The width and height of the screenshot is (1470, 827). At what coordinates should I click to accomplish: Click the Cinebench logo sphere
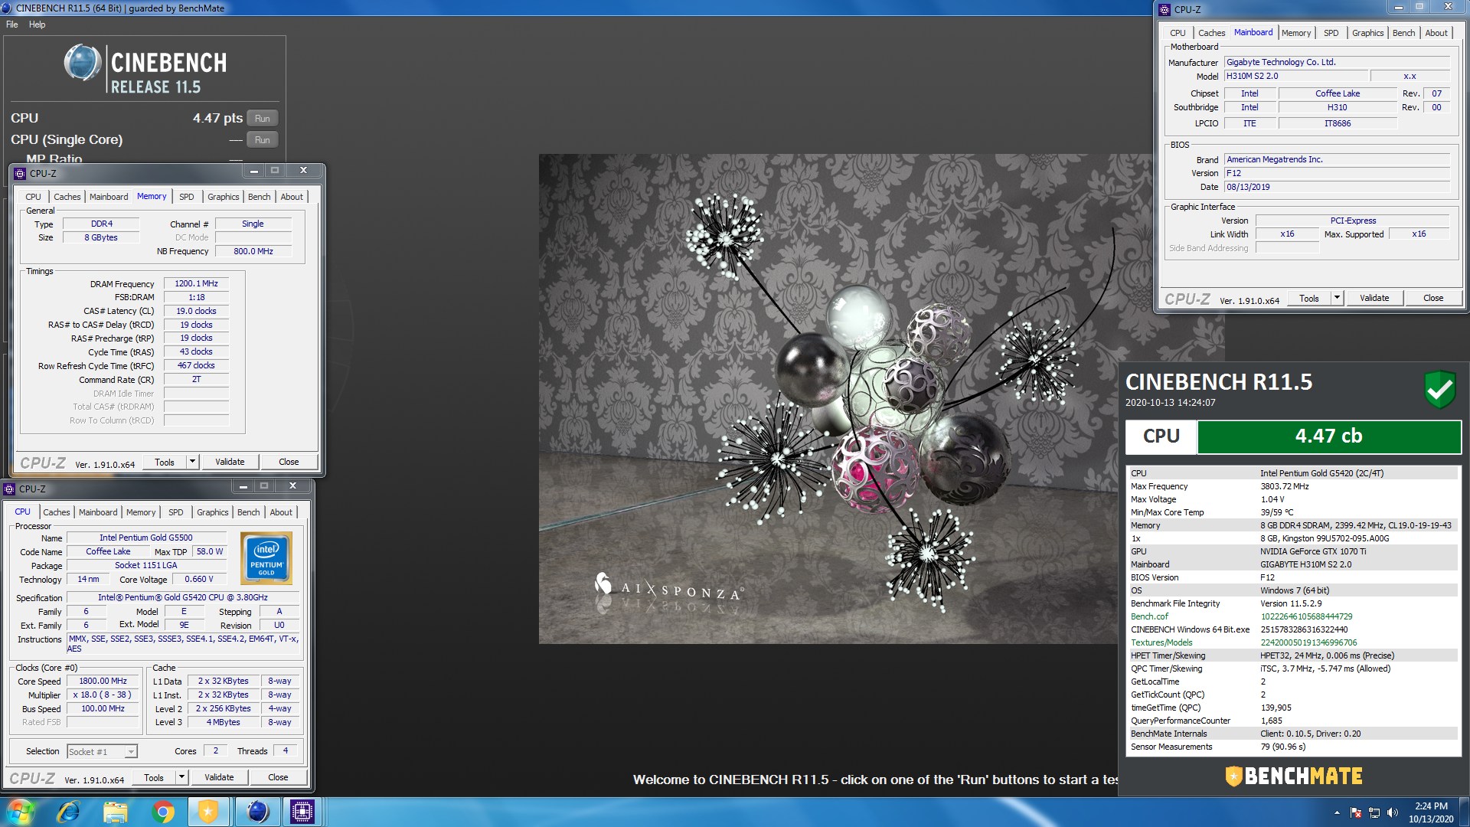pyautogui.click(x=82, y=63)
